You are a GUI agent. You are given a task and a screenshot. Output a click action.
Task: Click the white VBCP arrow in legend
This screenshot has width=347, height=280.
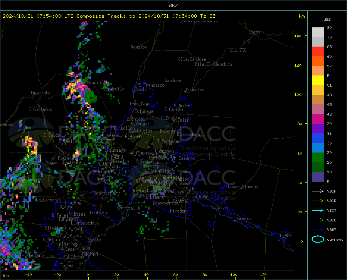tap(318, 191)
